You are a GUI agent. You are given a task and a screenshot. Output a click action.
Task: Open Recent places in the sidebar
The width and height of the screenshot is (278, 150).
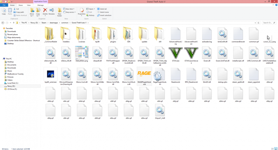tap(13, 34)
